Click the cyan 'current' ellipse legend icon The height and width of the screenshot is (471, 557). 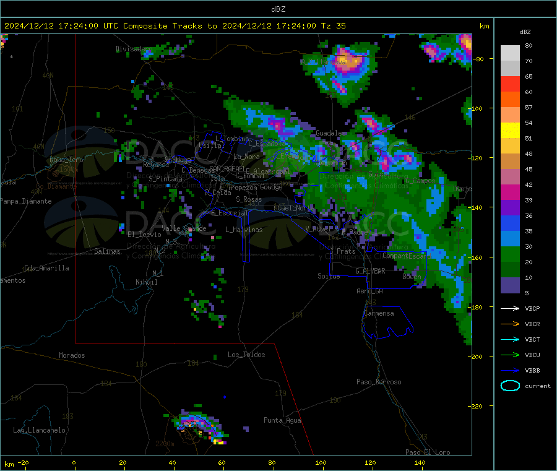coord(510,386)
